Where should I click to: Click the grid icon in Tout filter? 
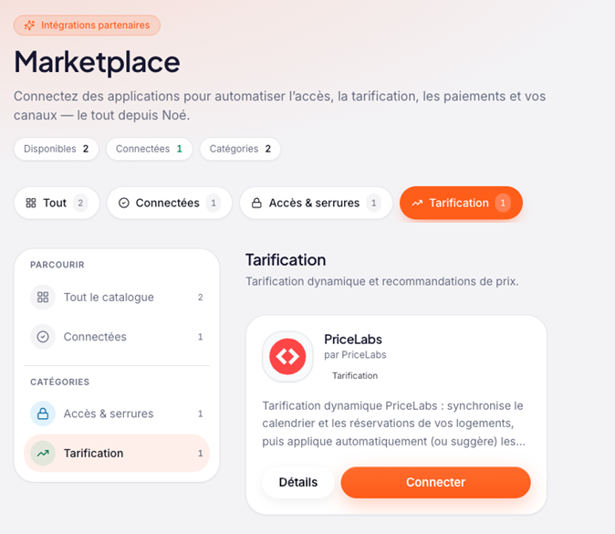point(31,203)
